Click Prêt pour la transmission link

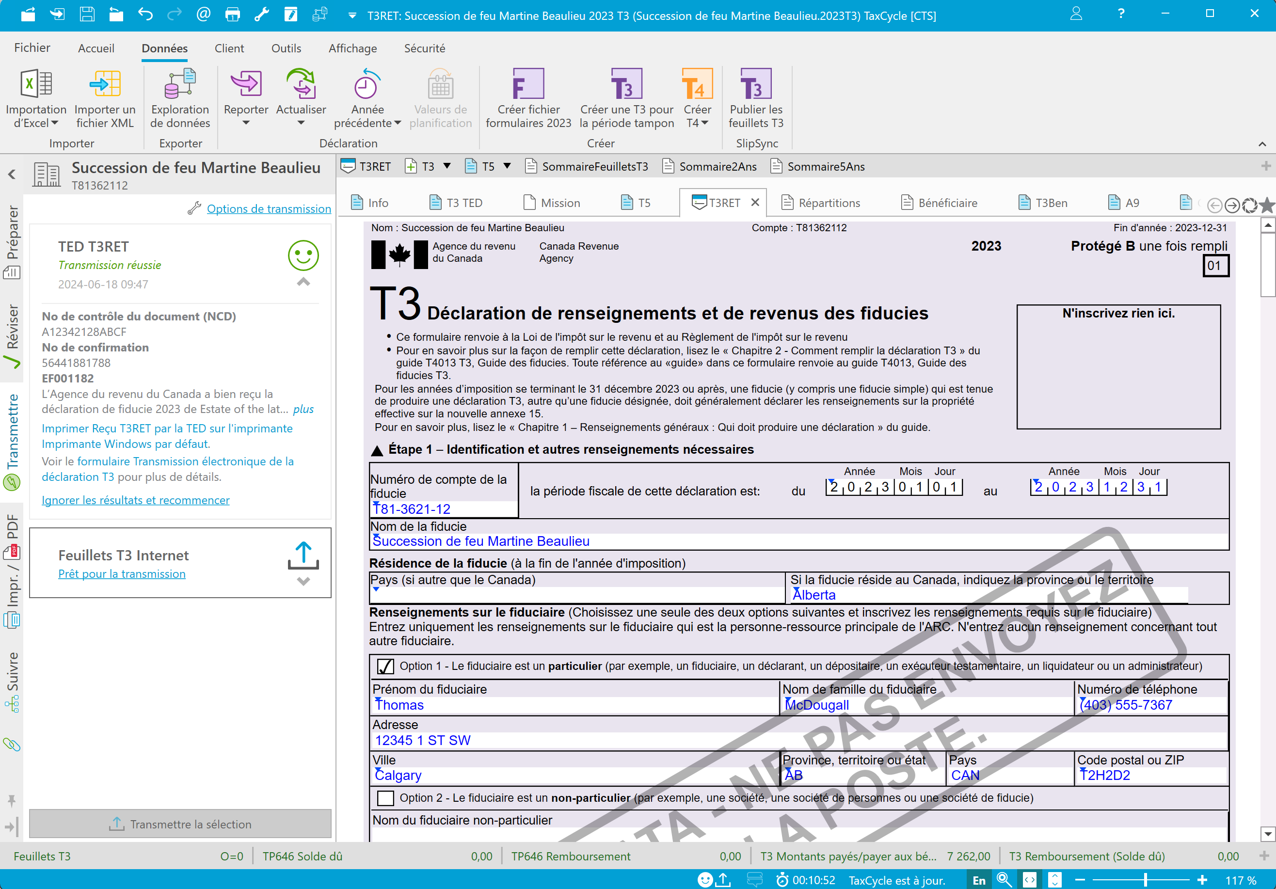tap(122, 574)
